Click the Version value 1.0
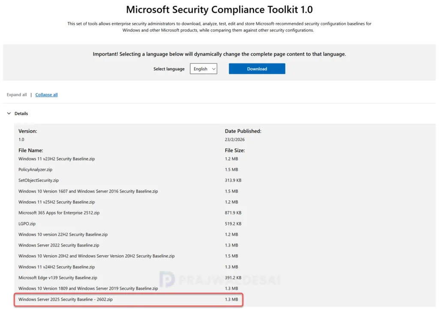 tap(21, 139)
